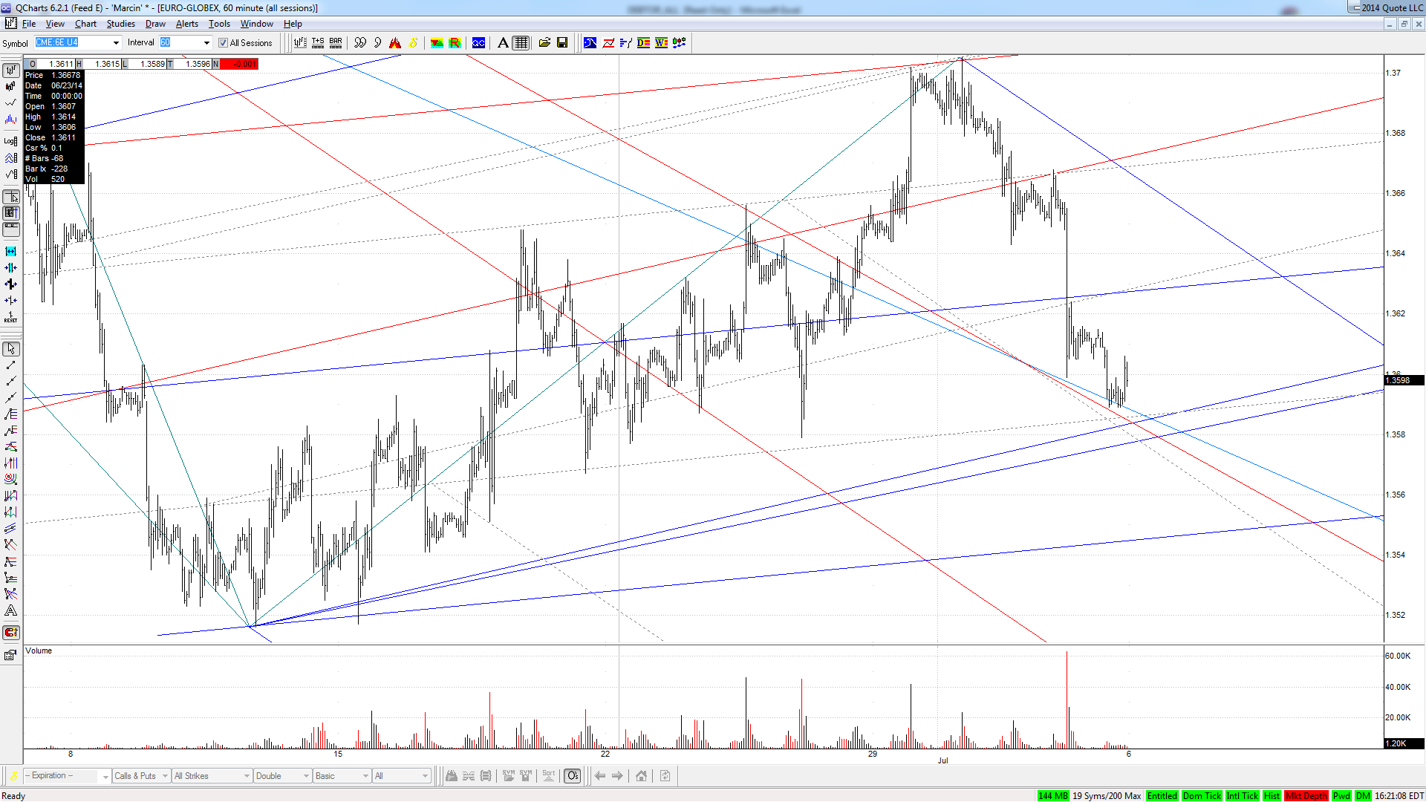Open the Alerts menu

point(187,24)
